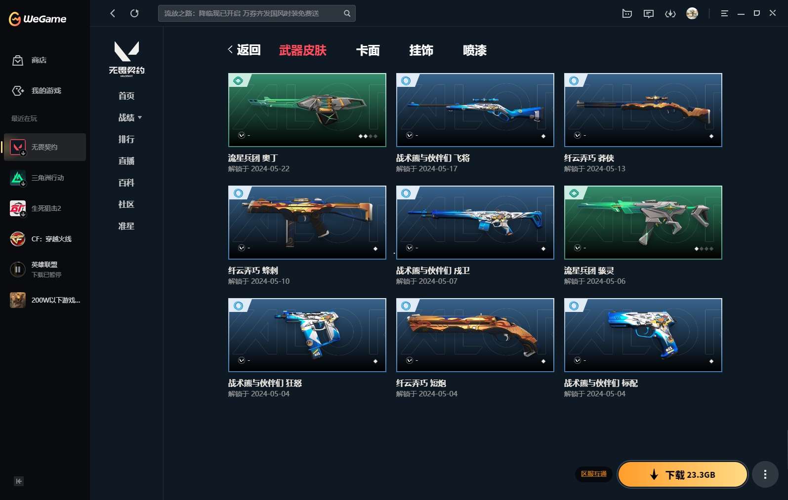Open the hamburger main menu

pos(724,14)
